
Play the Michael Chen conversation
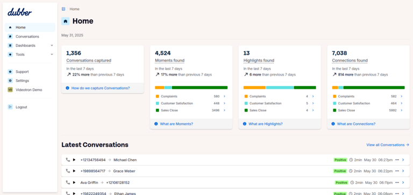pos(74,160)
